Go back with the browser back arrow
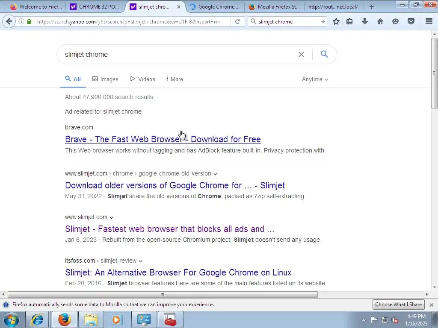This screenshot has width=438, height=328. 9,21
